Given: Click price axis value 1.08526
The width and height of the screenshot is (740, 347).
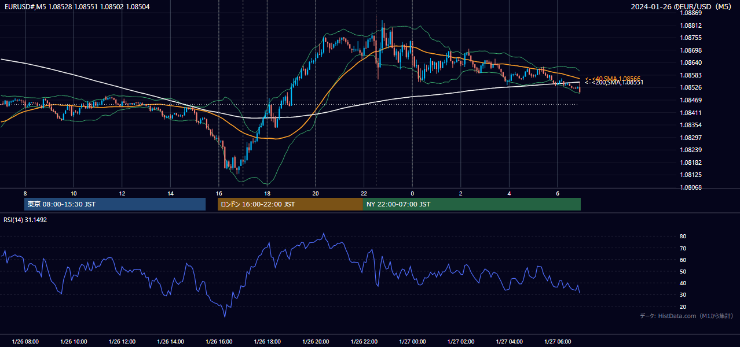Looking at the screenshot, I should [691, 87].
